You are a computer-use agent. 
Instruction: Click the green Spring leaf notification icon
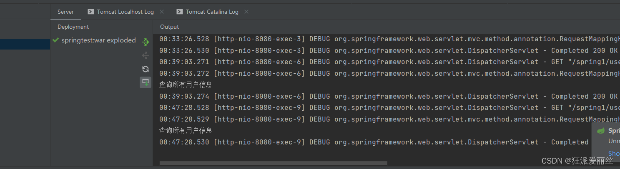point(601,131)
